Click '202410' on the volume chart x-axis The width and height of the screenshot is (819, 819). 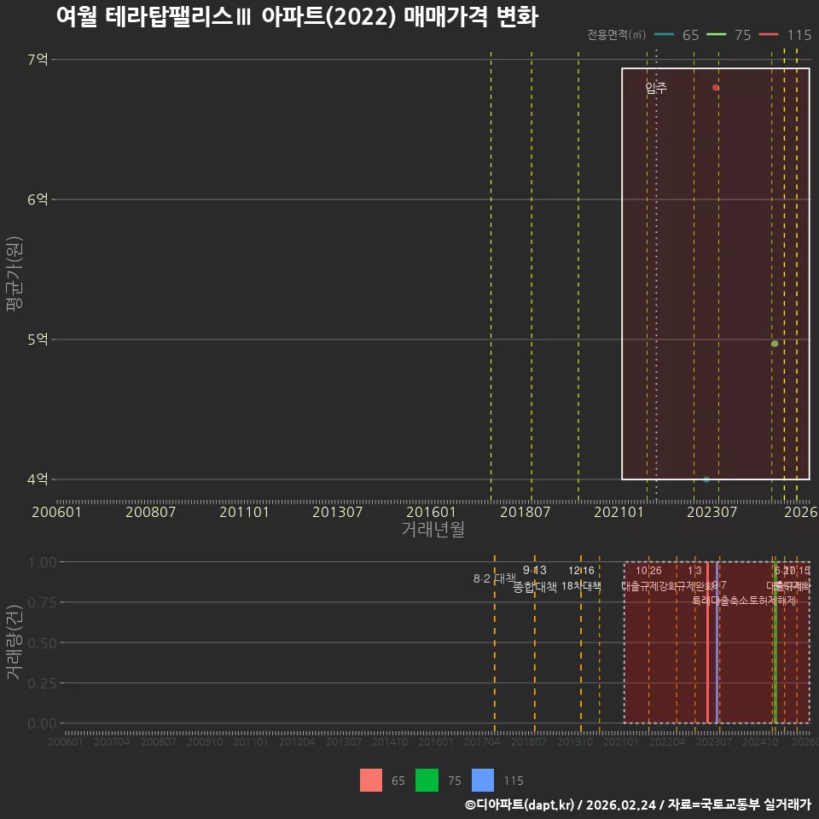click(x=760, y=741)
